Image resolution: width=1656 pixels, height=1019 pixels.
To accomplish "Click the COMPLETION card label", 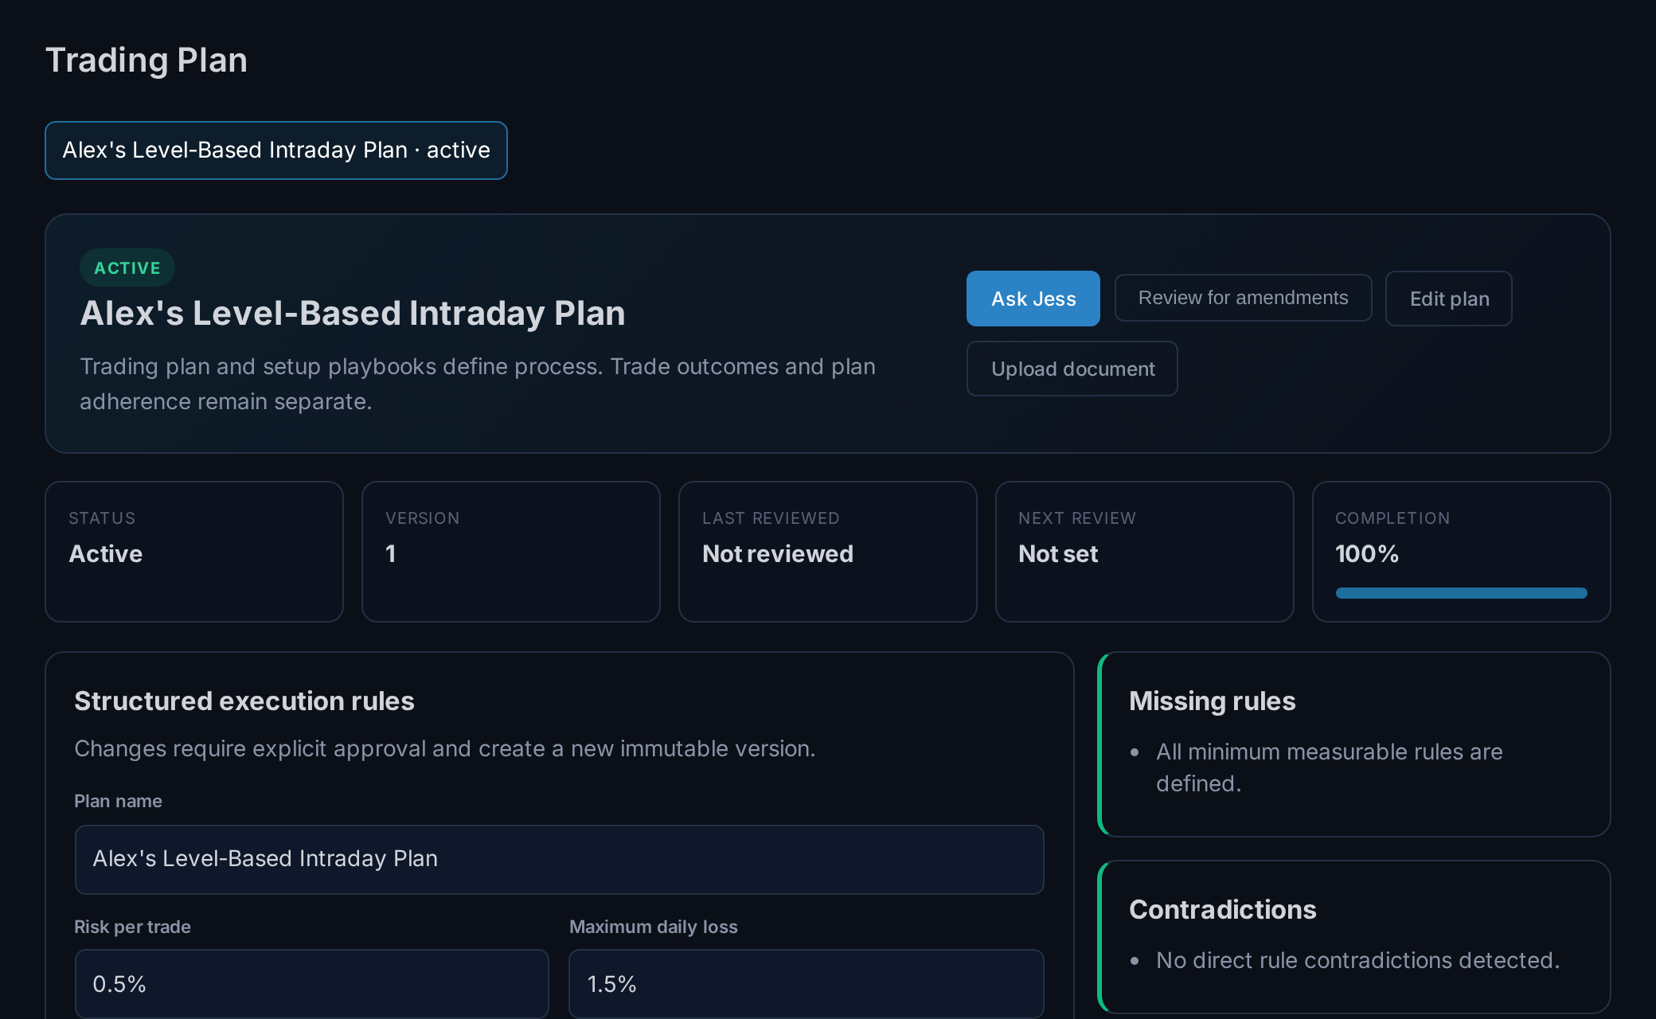I will pos(1392,518).
